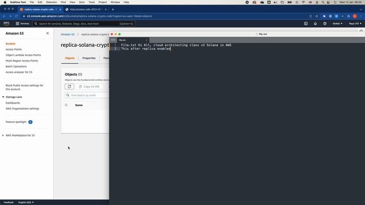365x205 pixels.
Task: Open macOS Control Center
Action: [x=328, y=2]
